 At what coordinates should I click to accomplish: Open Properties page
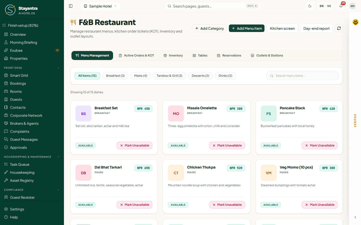coord(32,58)
